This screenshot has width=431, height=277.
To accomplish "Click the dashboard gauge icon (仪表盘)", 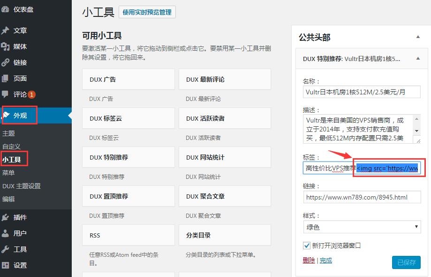I will tap(5, 9).
